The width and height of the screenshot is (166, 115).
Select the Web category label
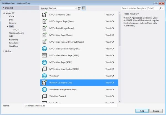click(11, 26)
